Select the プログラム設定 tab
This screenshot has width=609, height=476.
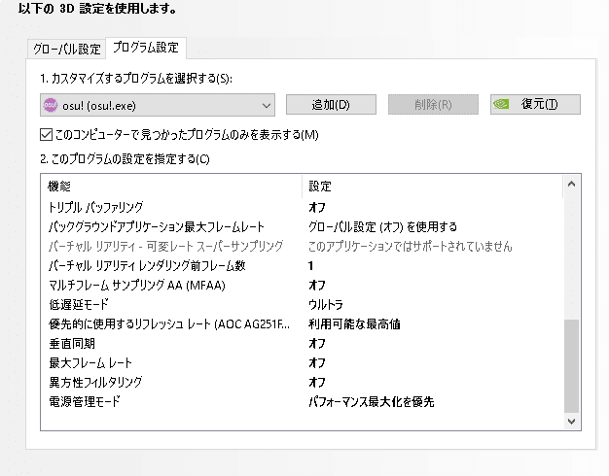pyautogui.click(x=146, y=48)
